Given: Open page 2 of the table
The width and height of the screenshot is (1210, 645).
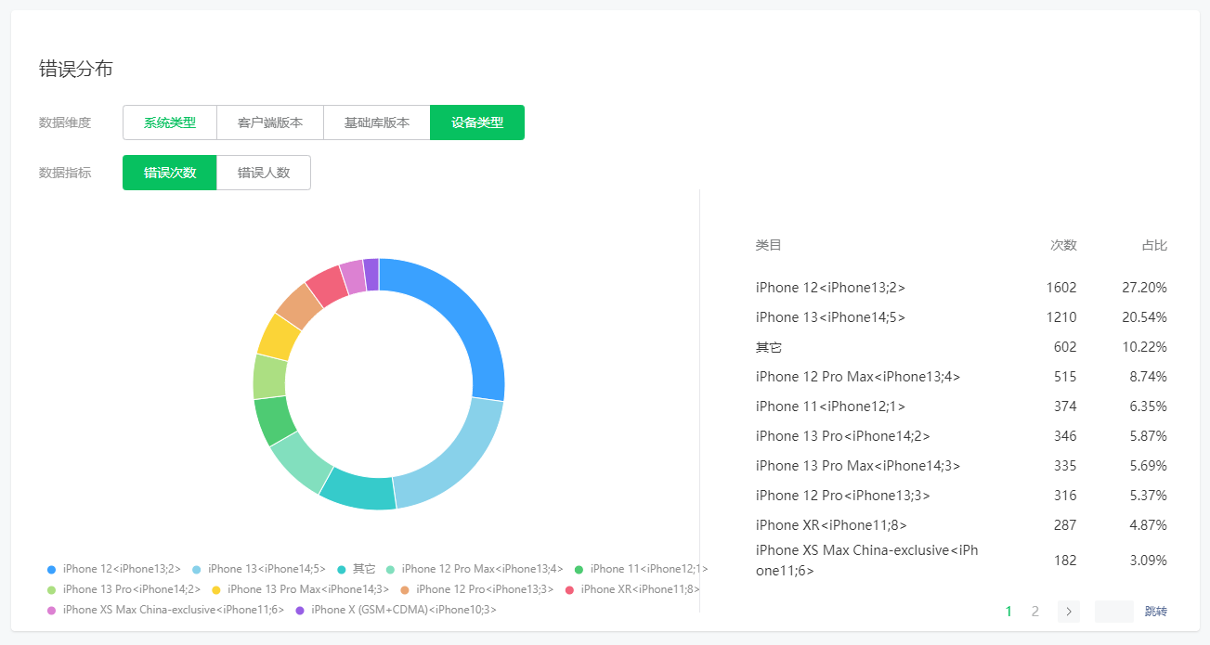Looking at the screenshot, I should pos(1035,612).
